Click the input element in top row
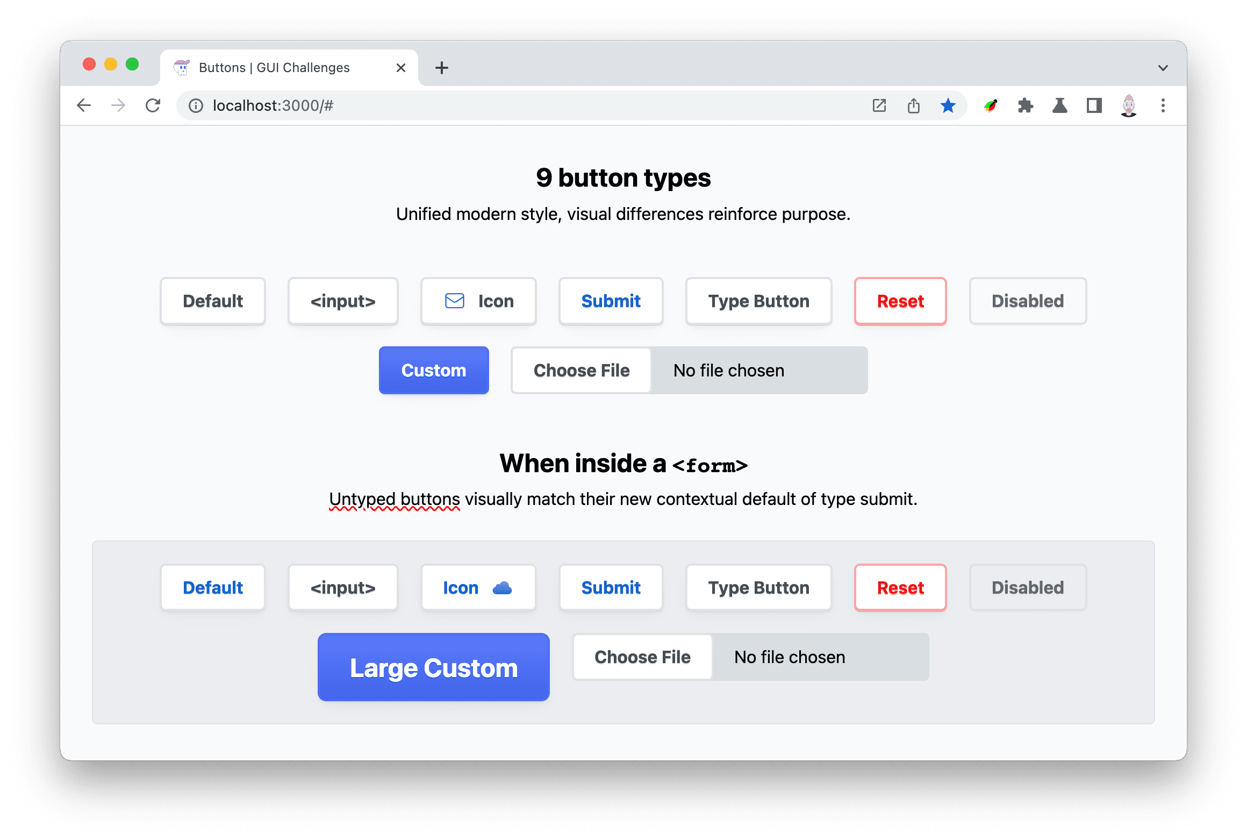 (344, 300)
